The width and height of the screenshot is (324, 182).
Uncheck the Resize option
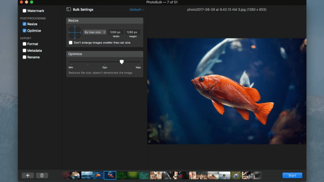point(24,24)
